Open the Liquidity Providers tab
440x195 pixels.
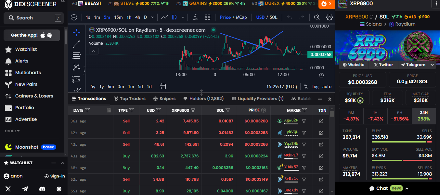point(257,98)
